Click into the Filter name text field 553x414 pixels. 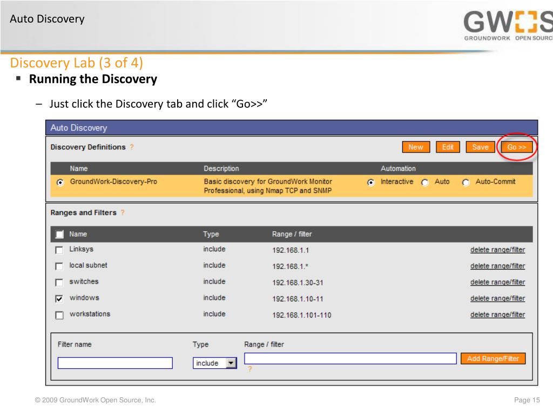(115, 363)
